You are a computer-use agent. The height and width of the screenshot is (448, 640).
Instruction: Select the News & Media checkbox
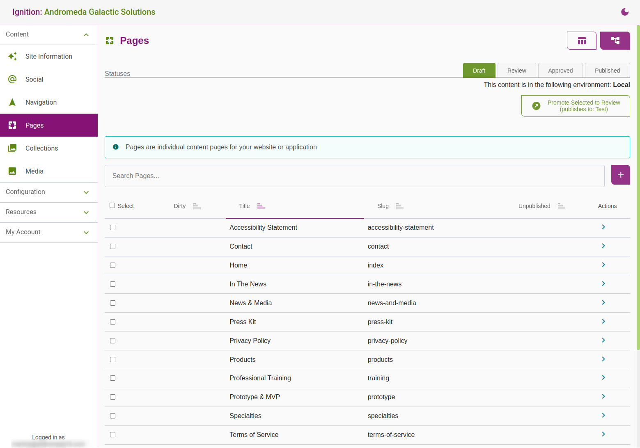pos(112,303)
